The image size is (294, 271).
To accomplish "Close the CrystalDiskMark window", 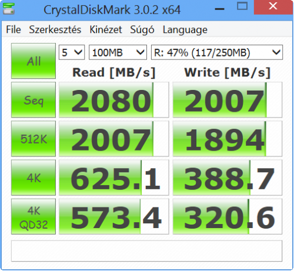I will pos(273,7).
